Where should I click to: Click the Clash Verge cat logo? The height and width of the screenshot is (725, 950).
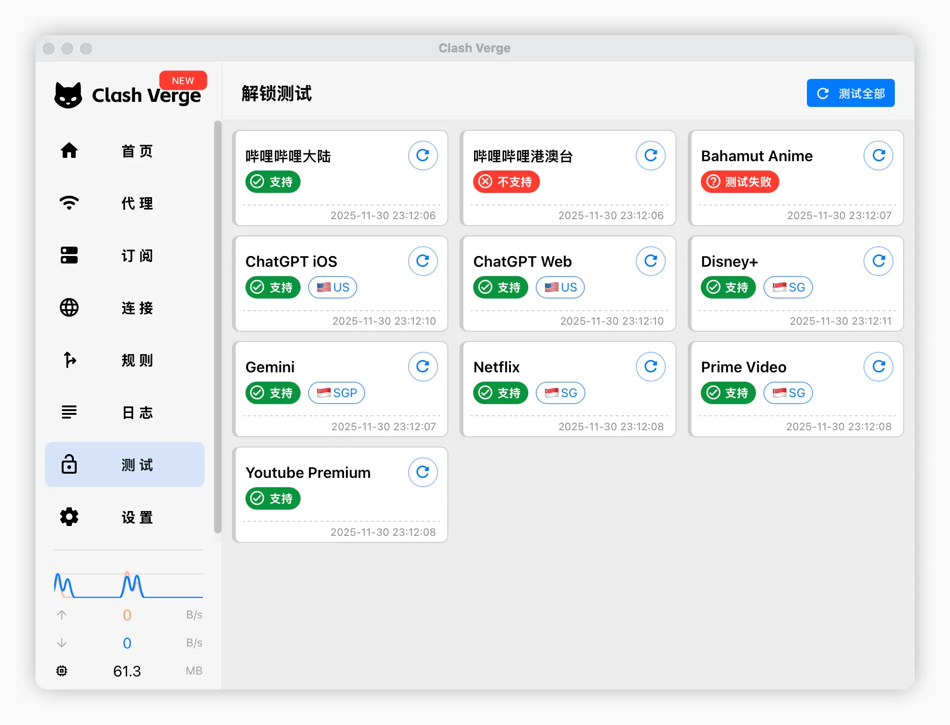tap(68, 95)
